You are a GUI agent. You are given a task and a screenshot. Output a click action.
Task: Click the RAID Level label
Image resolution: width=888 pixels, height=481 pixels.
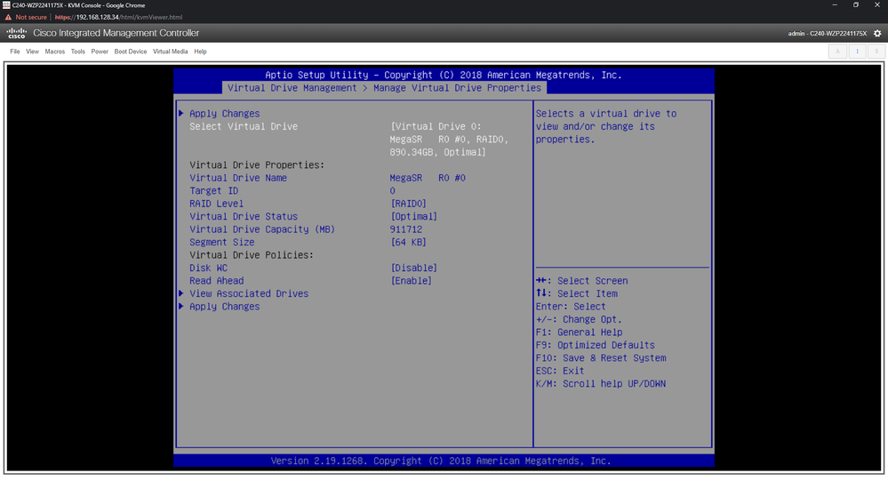point(216,204)
